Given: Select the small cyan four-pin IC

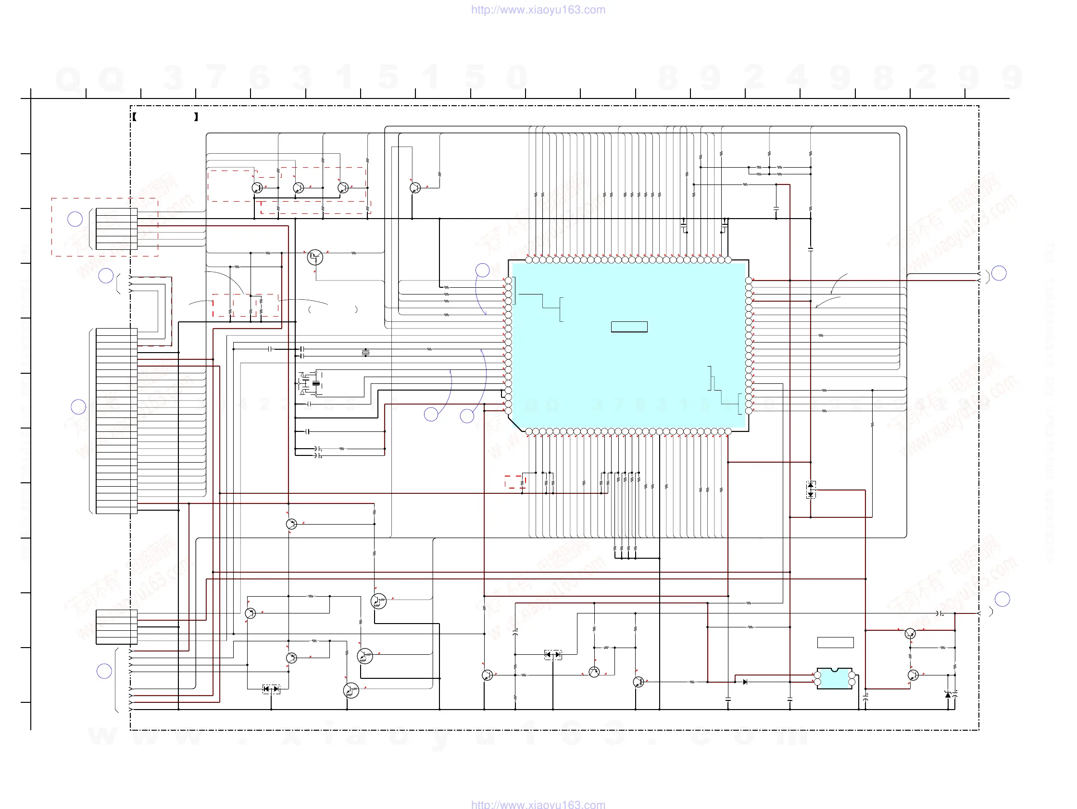Looking at the screenshot, I should point(835,678).
